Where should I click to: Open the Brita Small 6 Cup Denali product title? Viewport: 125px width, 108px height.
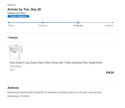pos(56,63)
